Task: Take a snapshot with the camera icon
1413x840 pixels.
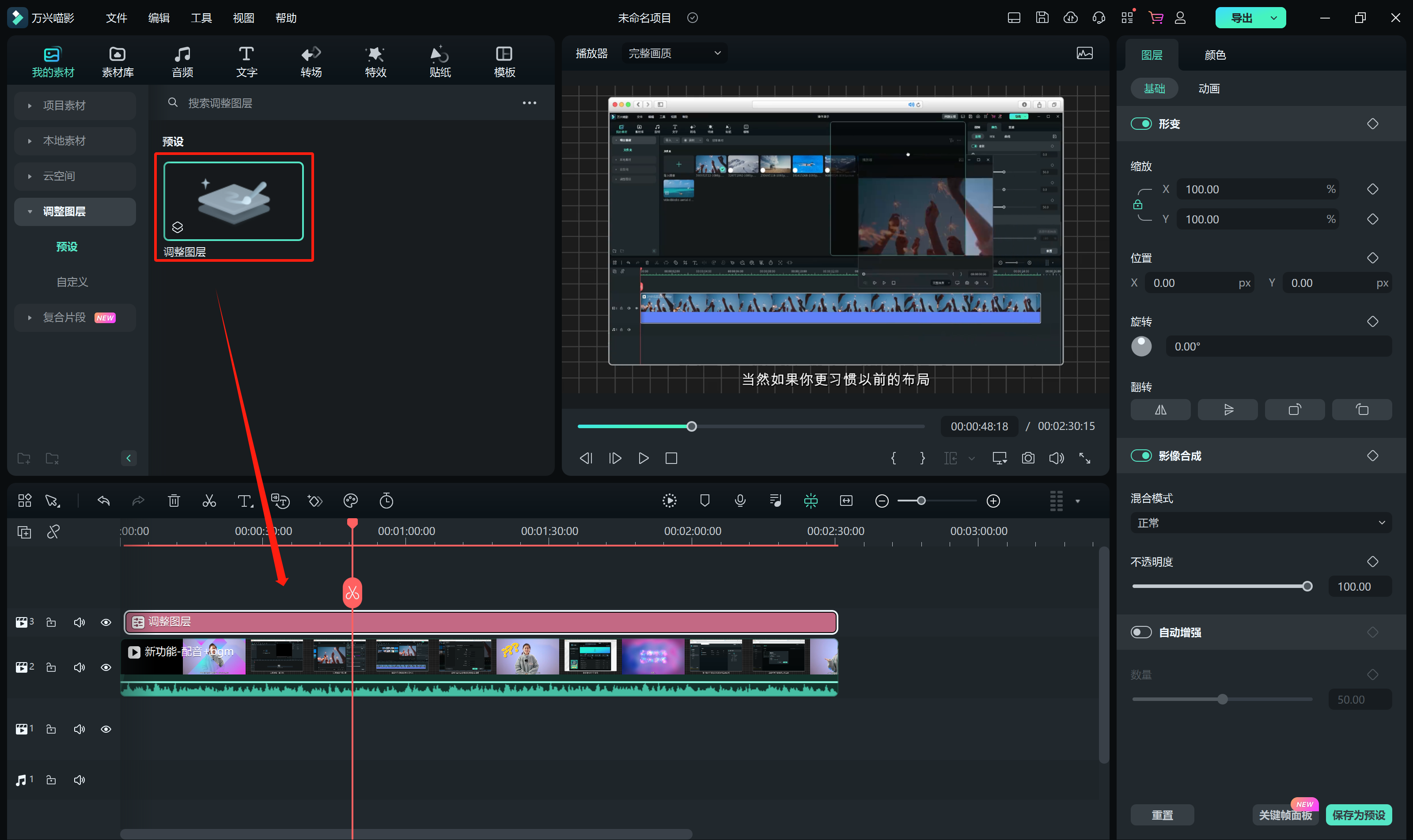Action: coord(1028,458)
